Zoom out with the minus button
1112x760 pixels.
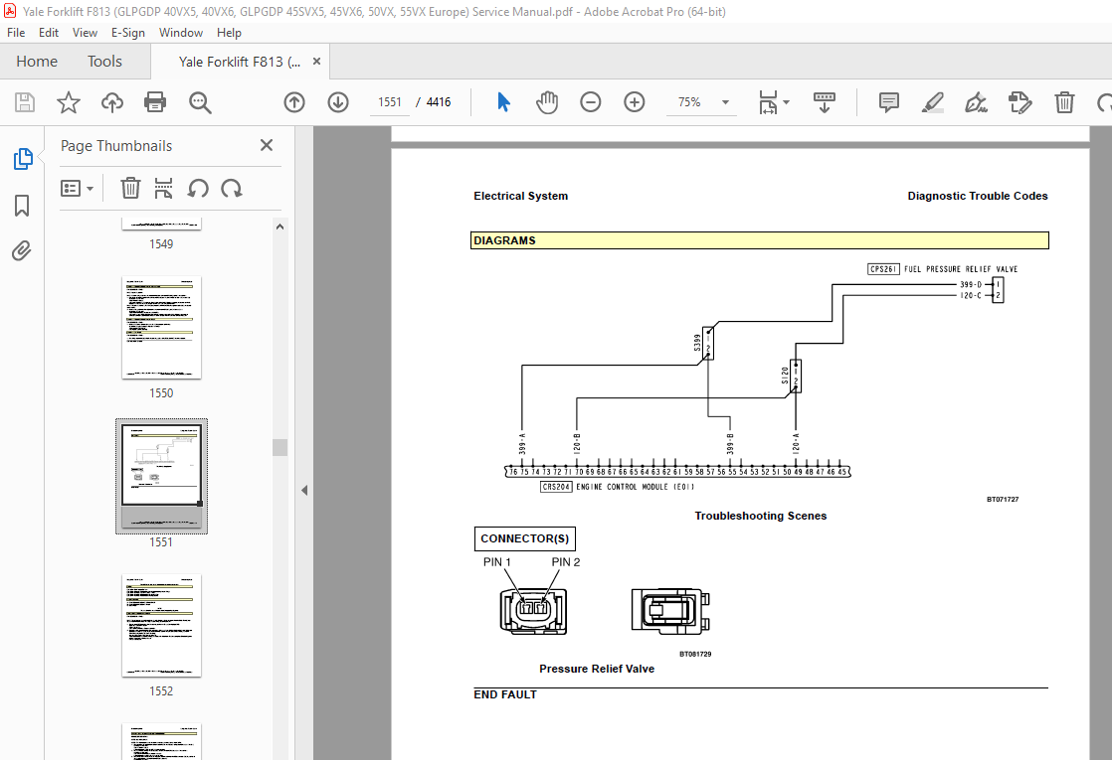pyautogui.click(x=590, y=102)
